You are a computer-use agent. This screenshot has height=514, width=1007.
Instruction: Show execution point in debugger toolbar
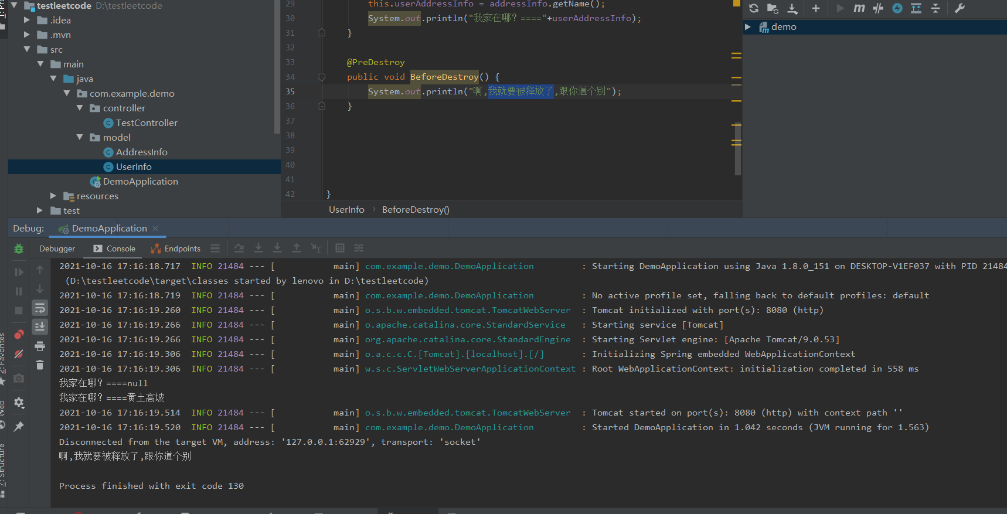215,249
